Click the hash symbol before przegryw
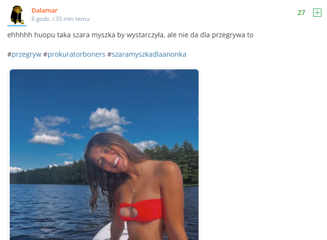 tap(9, 54)
